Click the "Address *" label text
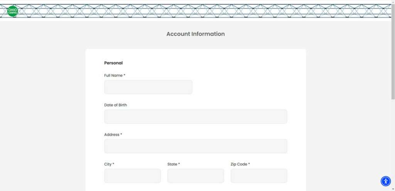 click(x=113, y=135)
